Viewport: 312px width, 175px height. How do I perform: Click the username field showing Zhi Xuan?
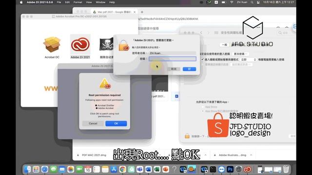[173, 53]
